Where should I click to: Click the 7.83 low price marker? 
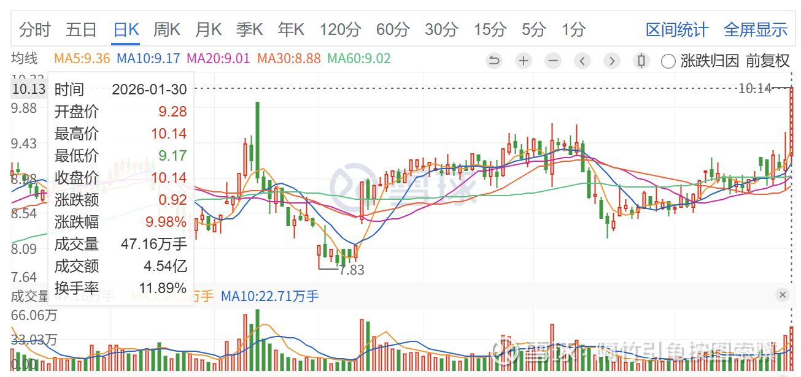click(352, 270)
